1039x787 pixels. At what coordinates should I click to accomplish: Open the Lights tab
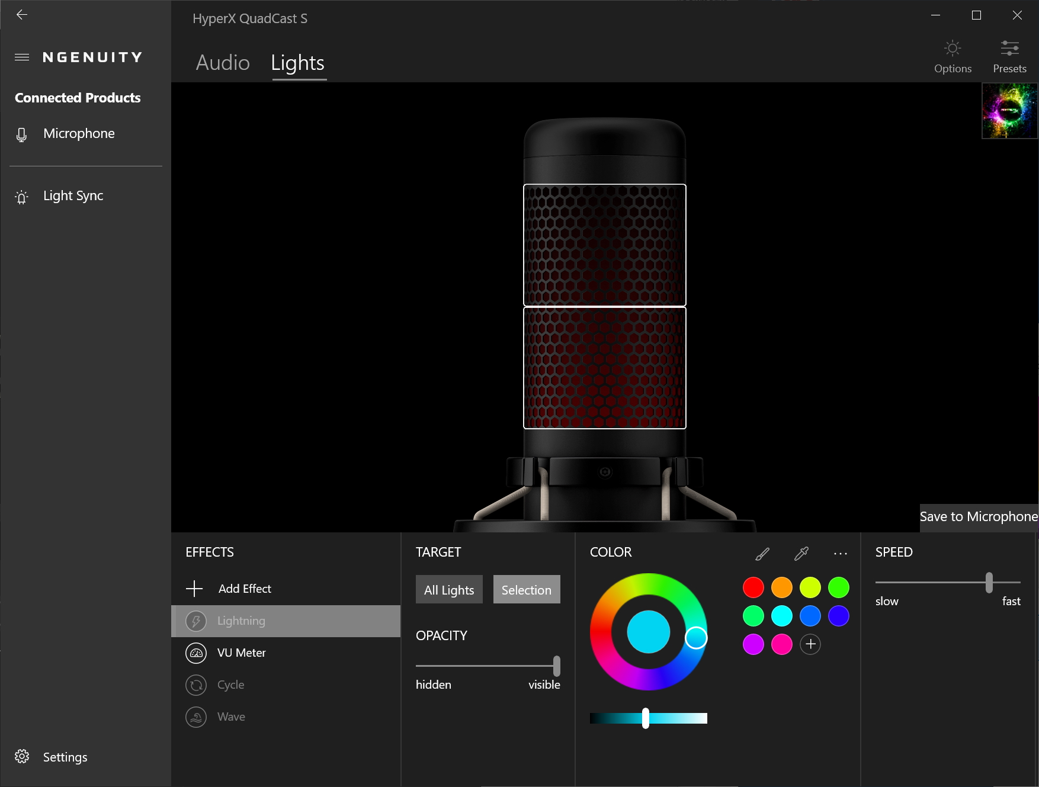click(x=297, y=63)
